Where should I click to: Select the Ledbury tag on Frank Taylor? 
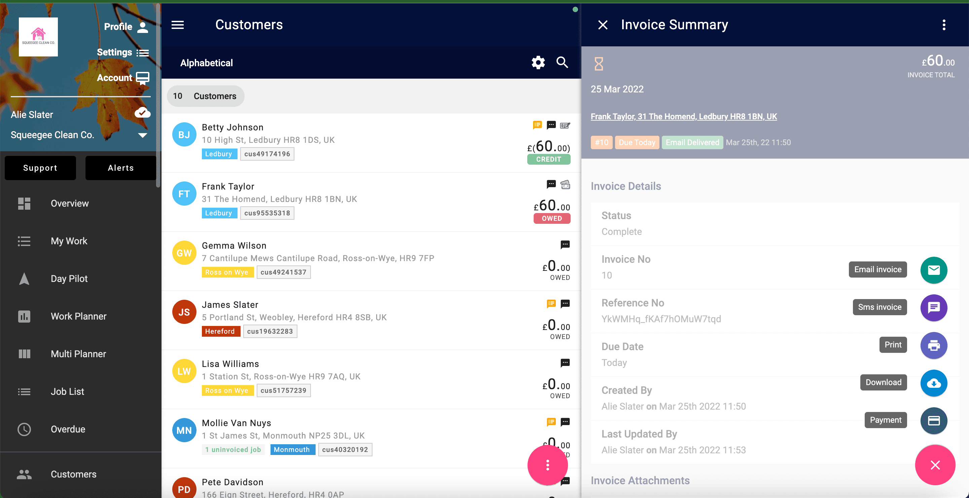(x=219, y=213)
